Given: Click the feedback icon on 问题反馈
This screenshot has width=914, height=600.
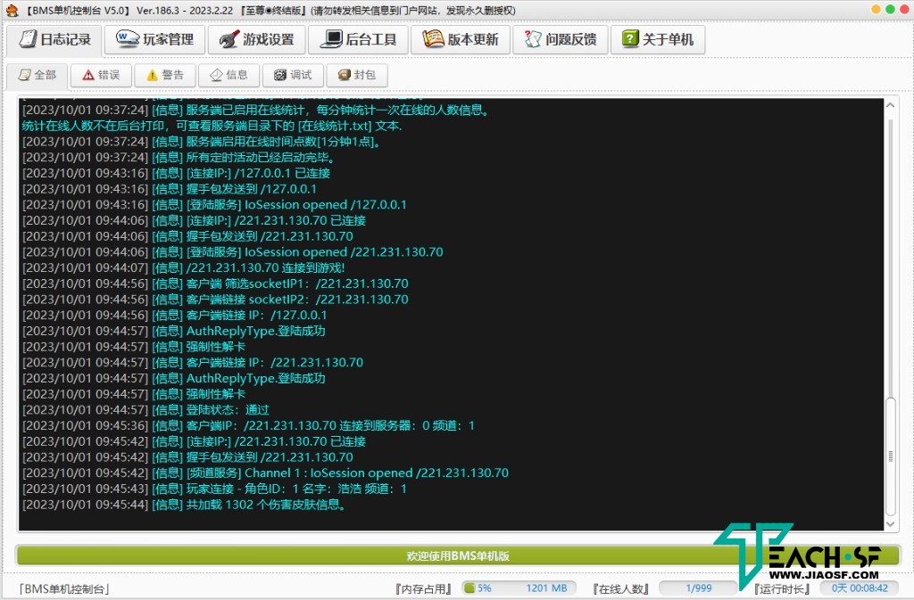Looking at the screenshot, I should pos(533,39).
